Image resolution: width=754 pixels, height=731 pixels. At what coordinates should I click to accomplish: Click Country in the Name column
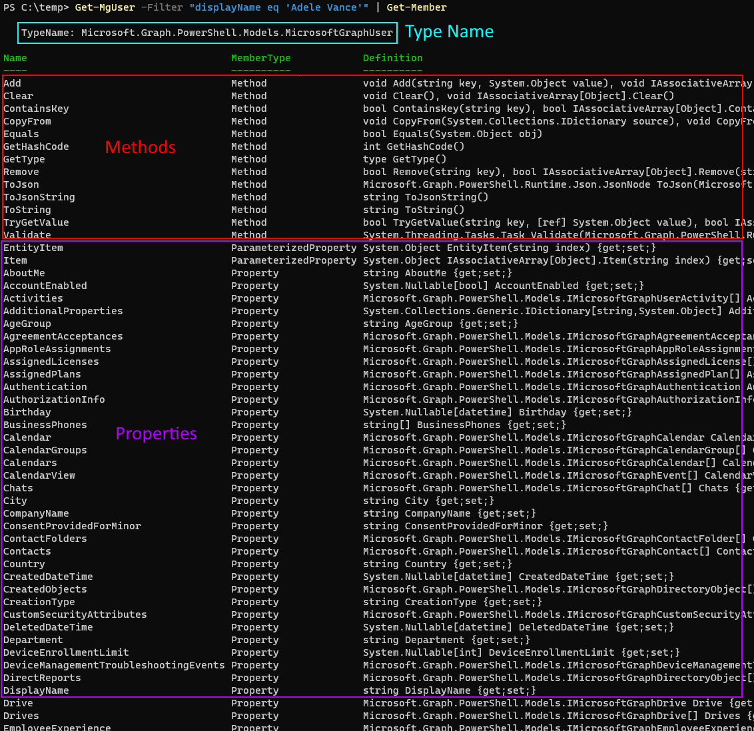point(24,565)
